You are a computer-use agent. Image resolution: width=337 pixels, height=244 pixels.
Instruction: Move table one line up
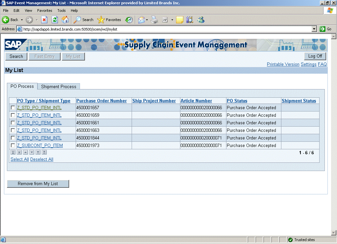25,152
